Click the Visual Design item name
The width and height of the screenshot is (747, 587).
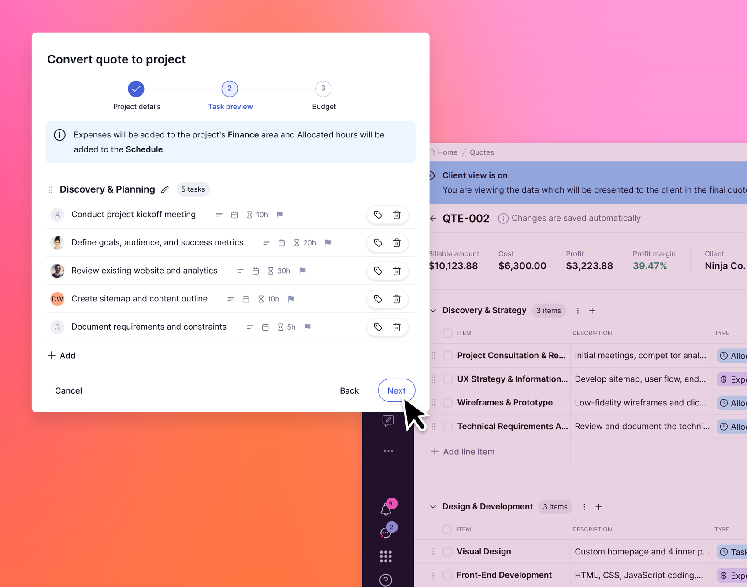(484, 552)
